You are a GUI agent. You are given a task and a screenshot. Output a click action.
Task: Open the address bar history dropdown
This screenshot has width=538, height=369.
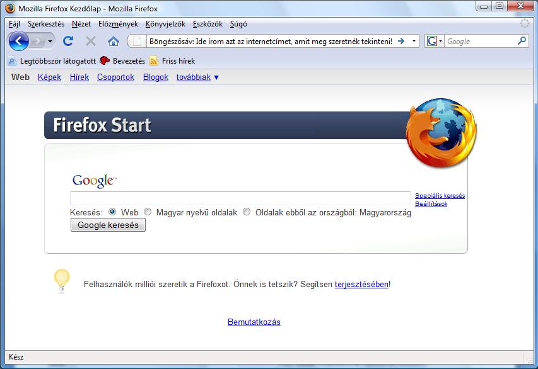point(414,41)
